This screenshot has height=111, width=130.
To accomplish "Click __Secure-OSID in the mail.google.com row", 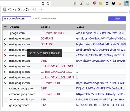I will pyautogui.click(x=50, y=83).
